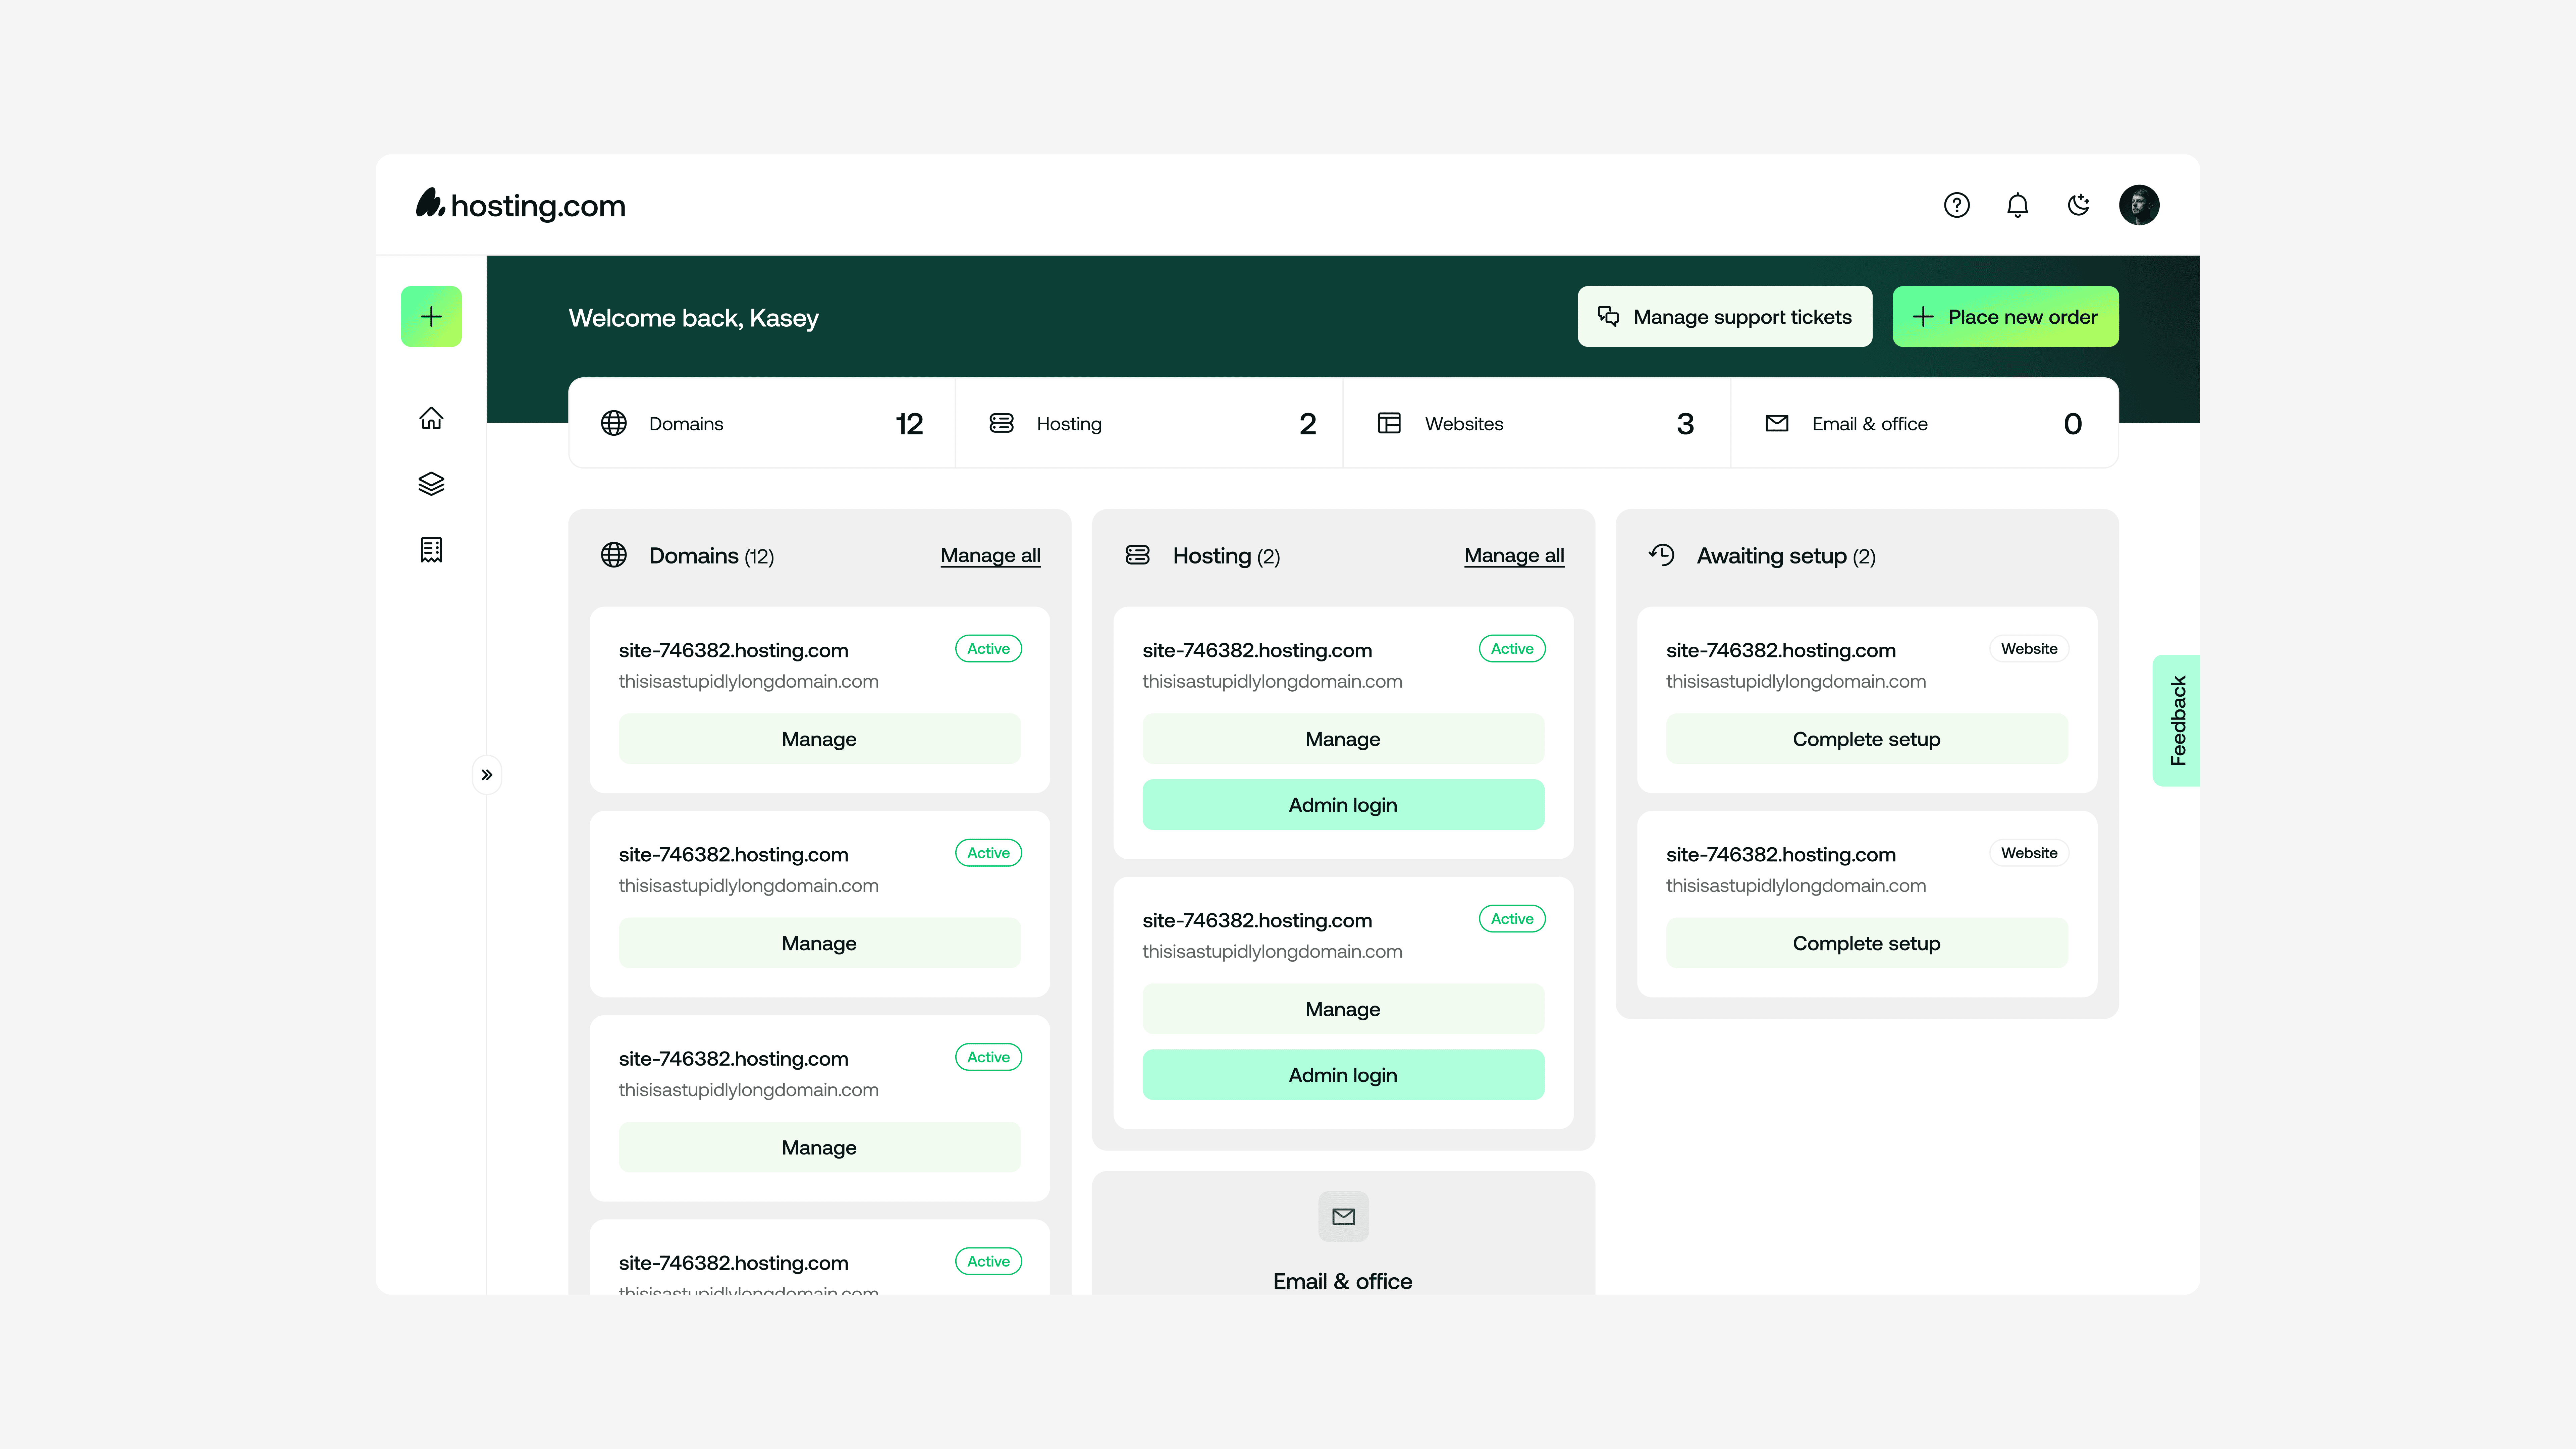Click the Website badge on the first Awaiting setup card

(2029, 649)
